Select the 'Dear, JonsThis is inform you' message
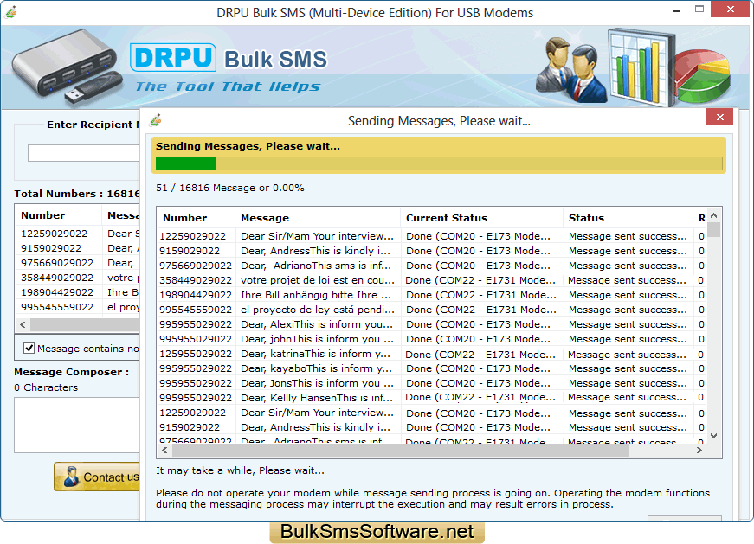 [x=317, y=383]
